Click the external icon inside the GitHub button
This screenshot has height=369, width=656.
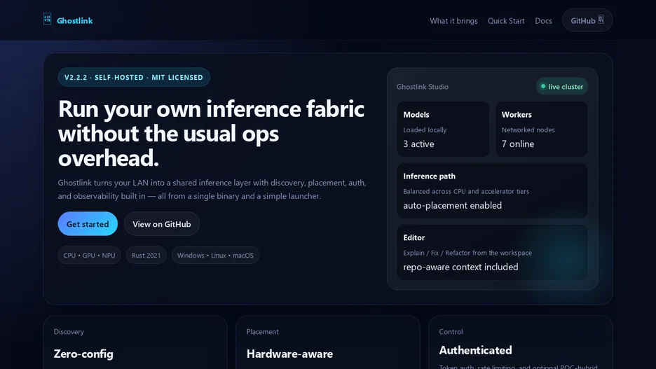[601, 19]
